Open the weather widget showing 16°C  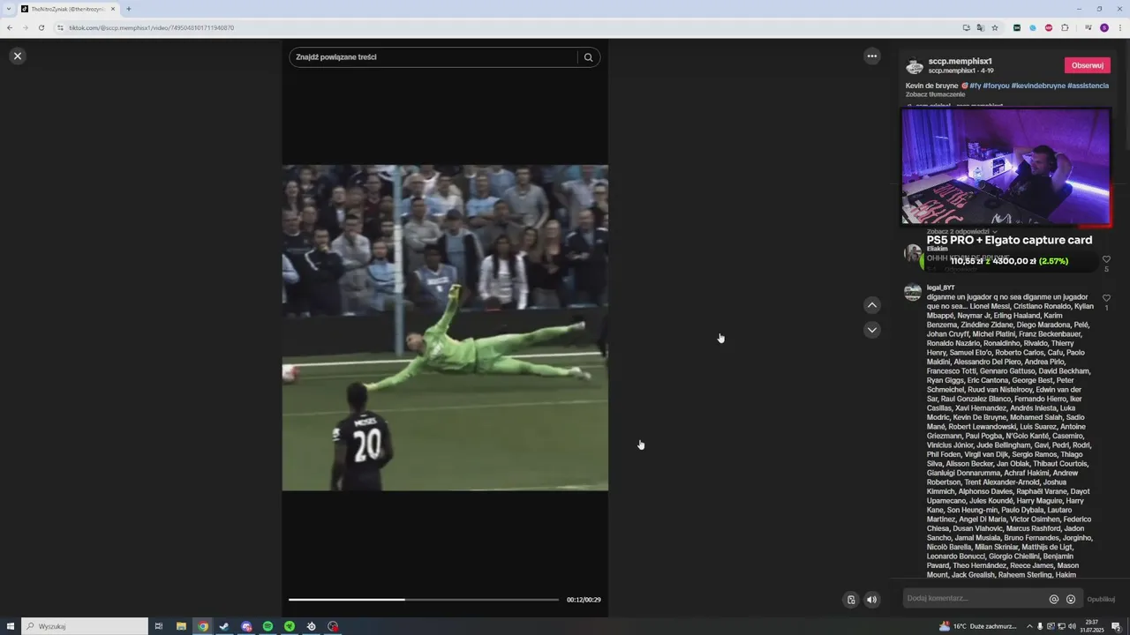978,626
